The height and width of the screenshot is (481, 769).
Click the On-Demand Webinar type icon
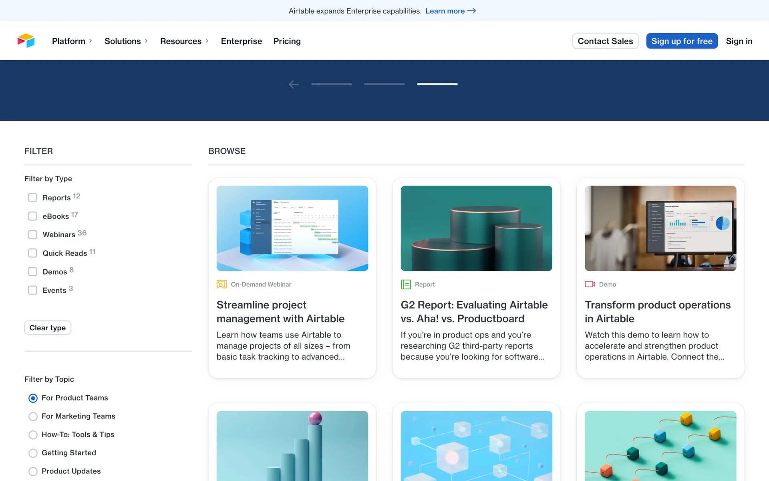pyautogui.click(x=221, y=284)
